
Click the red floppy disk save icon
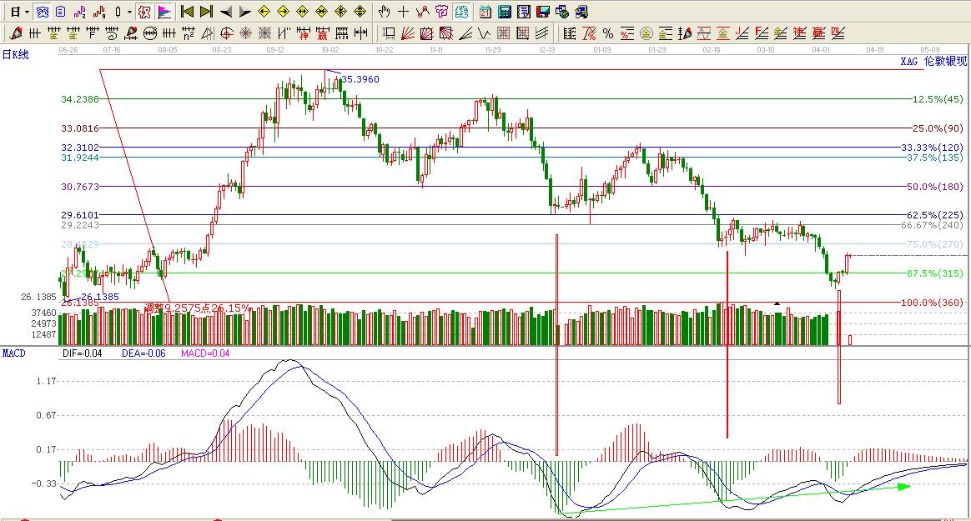pyautogui.click(x=543, y=12)
